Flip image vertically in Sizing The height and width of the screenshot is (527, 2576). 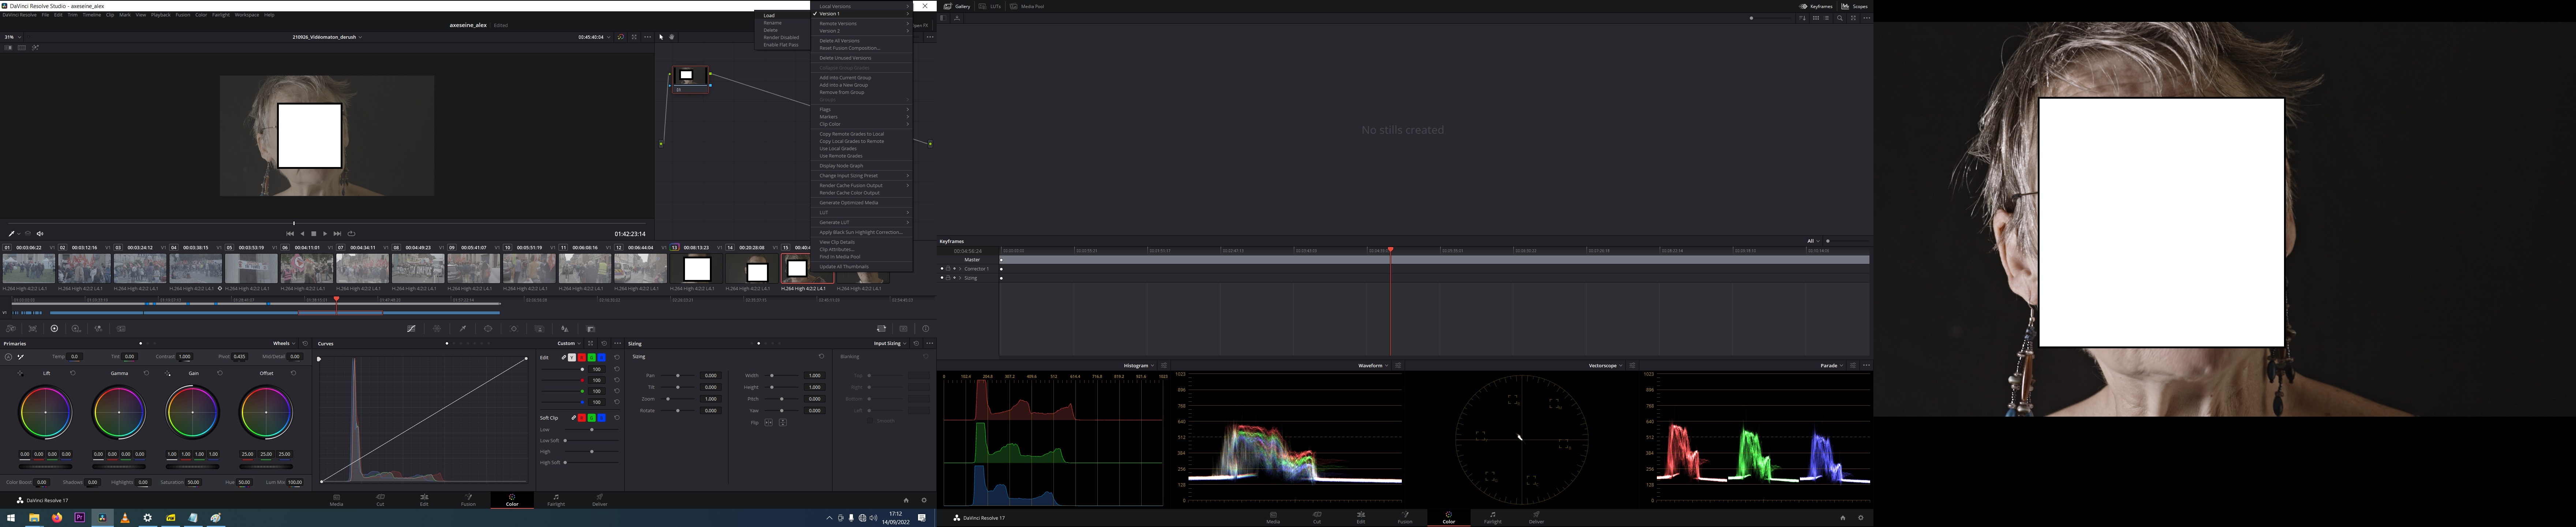783,422
